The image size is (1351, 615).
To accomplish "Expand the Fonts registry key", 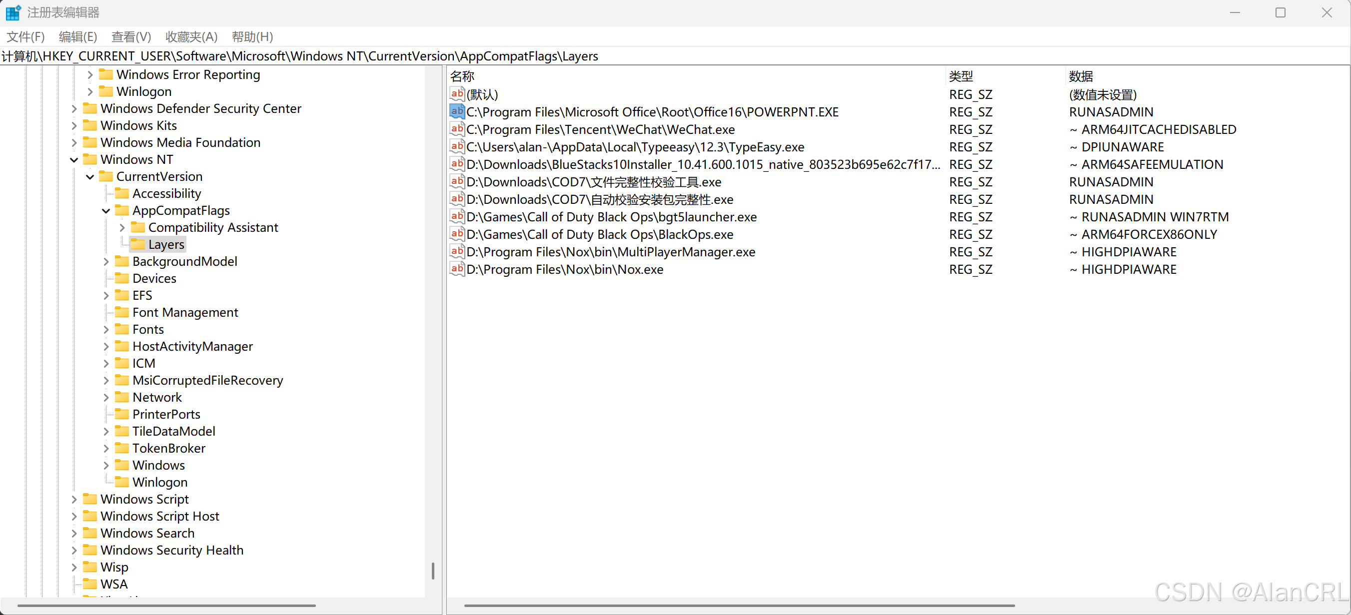I will click(x=106, y=330).
